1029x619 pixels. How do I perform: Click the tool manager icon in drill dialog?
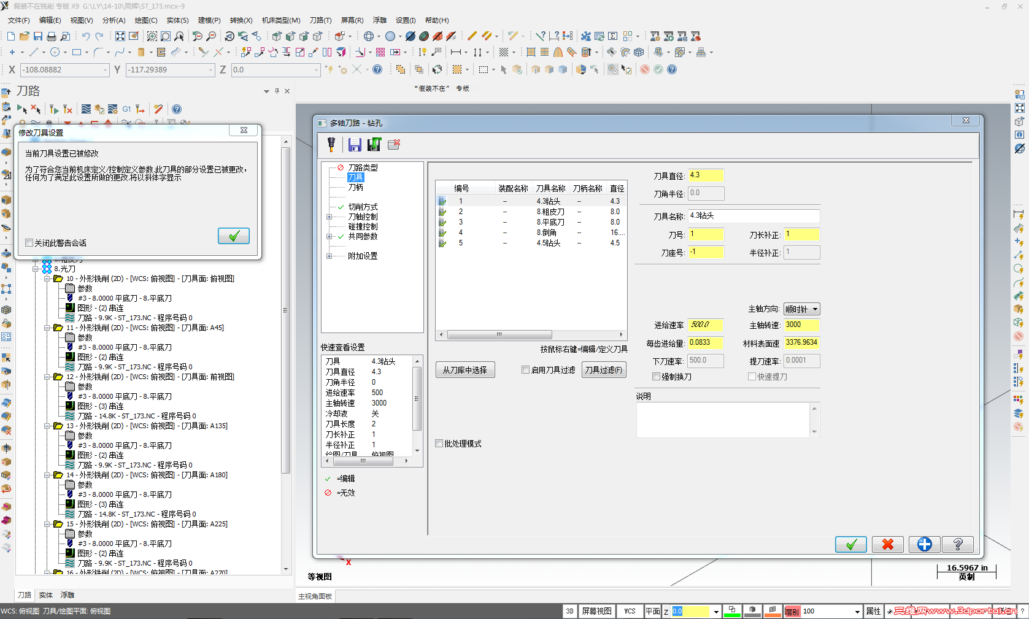(331, 144)
